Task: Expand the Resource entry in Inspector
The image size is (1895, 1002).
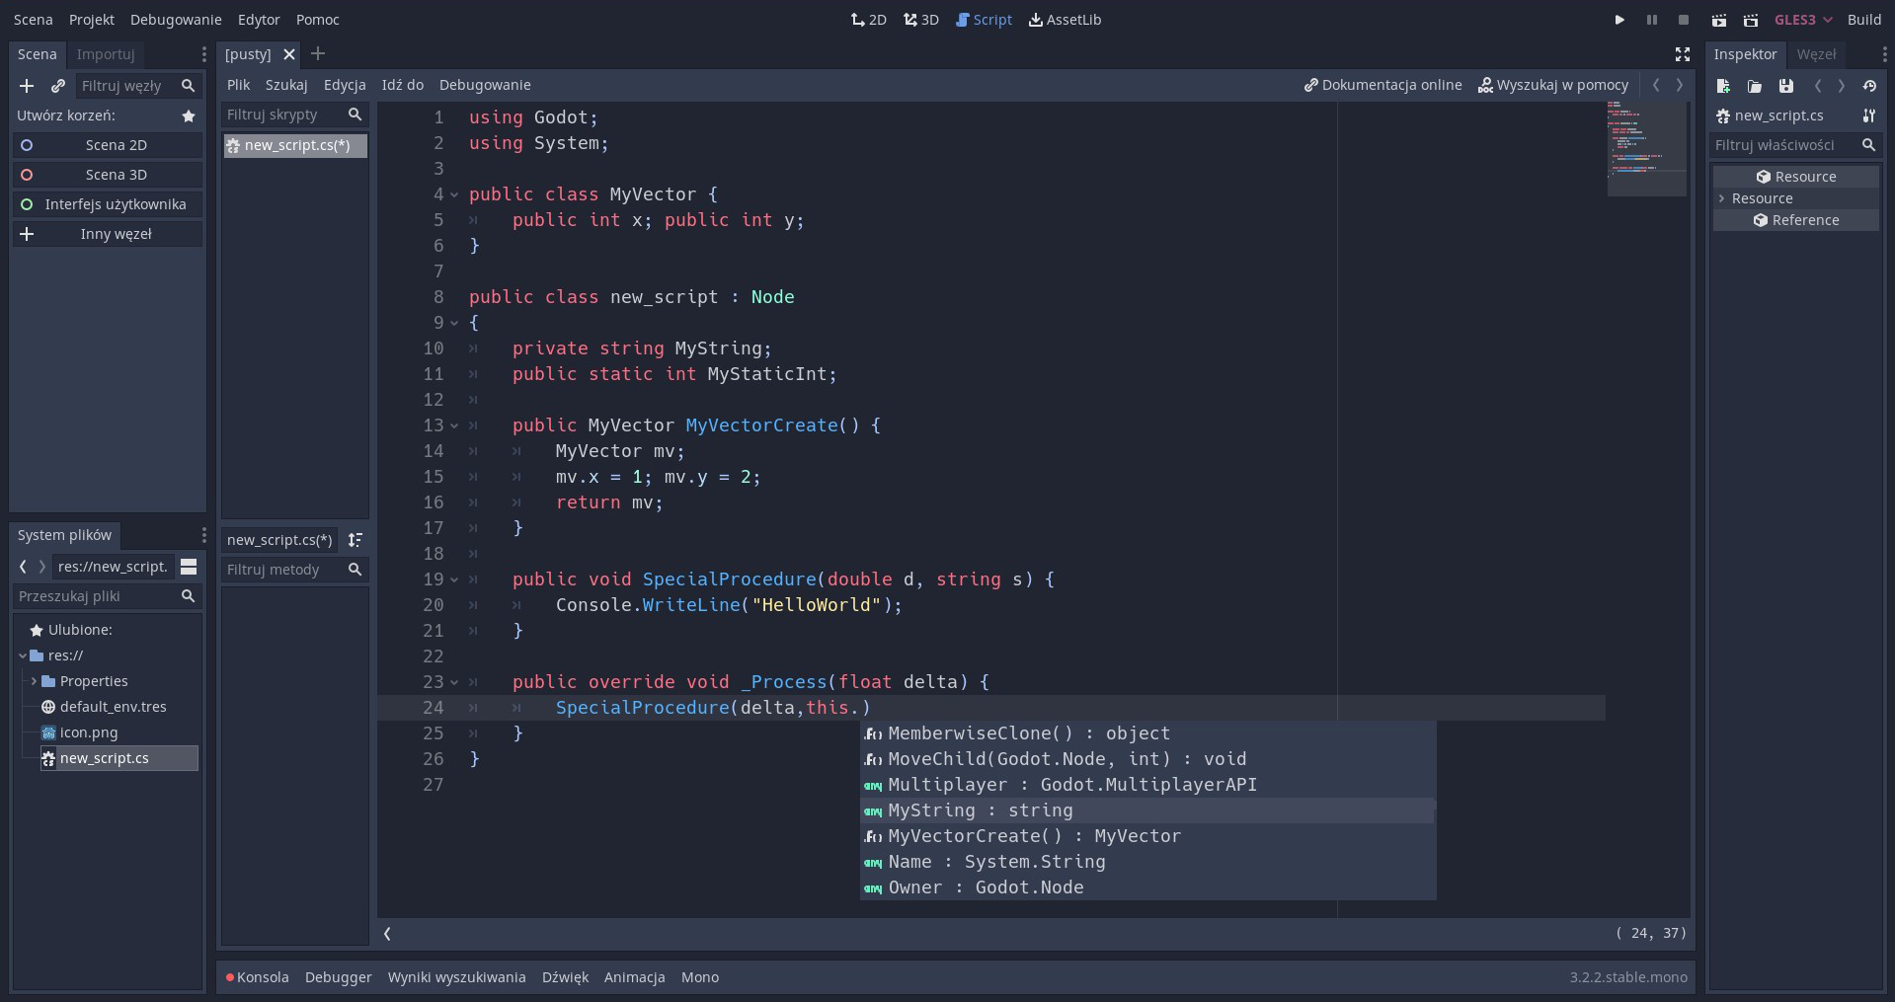Action: click(x=1721, y=198)
